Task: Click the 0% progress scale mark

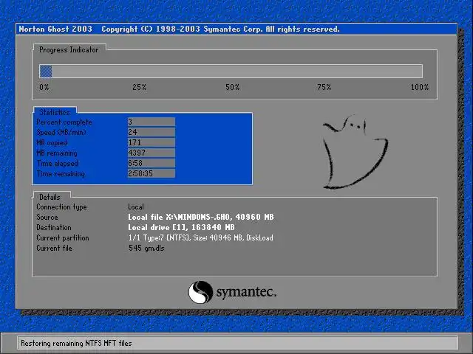Action: (x=44, y=87)
